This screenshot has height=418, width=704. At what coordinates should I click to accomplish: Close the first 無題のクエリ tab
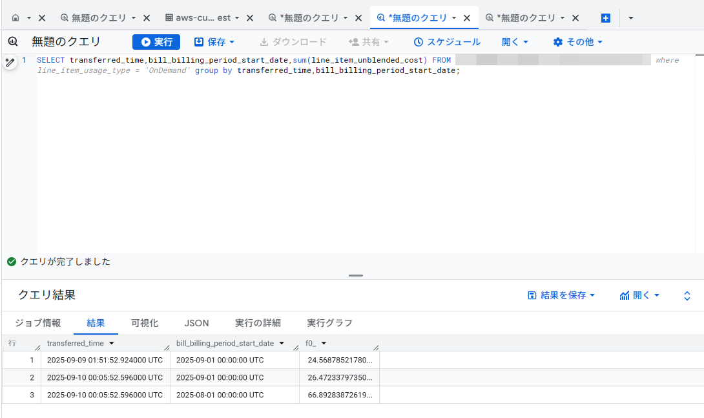[147, 18]
